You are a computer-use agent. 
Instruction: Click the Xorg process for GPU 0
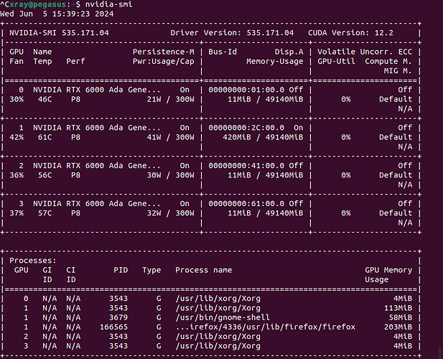(218, 299)
